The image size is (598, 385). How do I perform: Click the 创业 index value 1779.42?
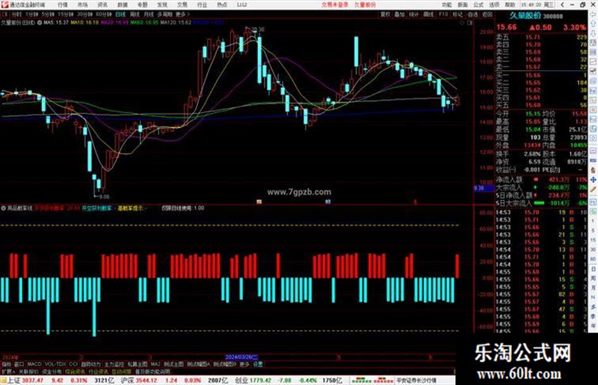pyautogui.click(x=261, y=381)
